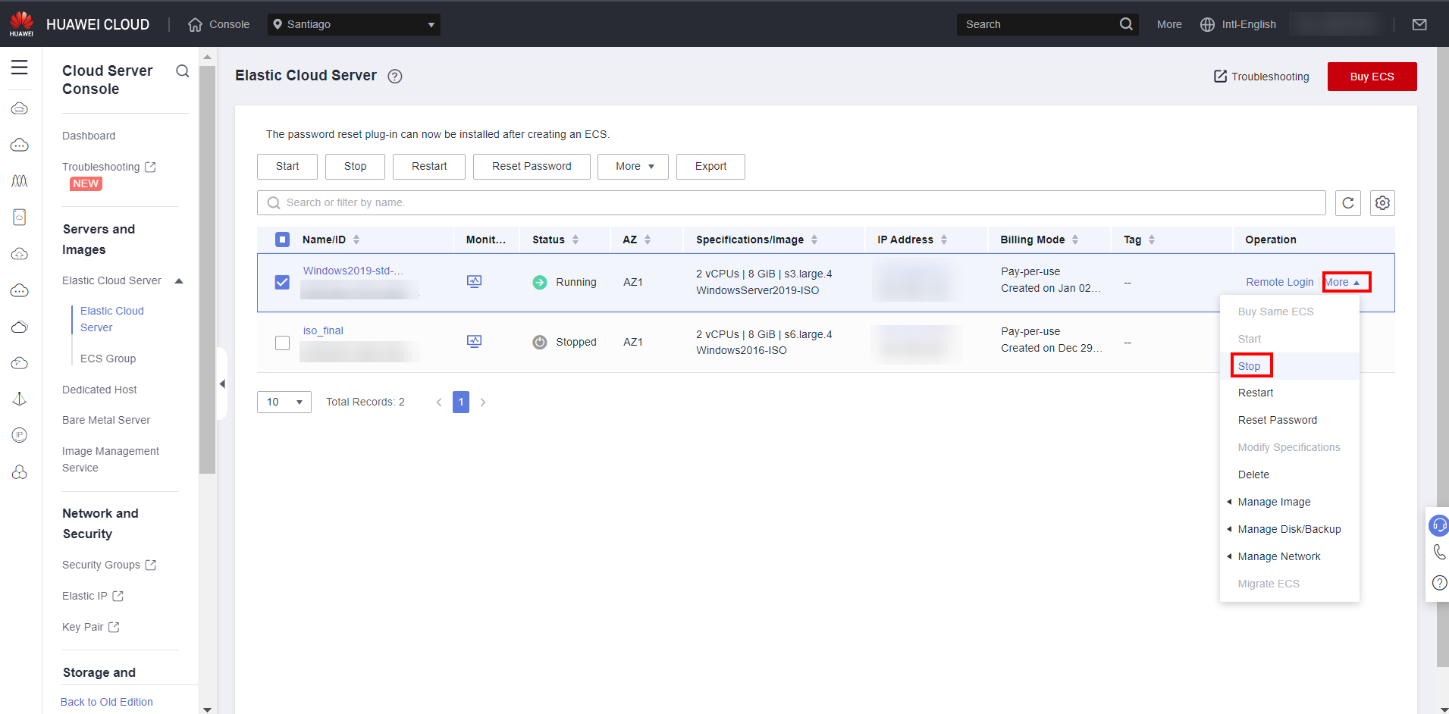This screenshot has width=1449, height=714.
Task: Select the iso_final server checkbox
Action: (x=282, y=343)
